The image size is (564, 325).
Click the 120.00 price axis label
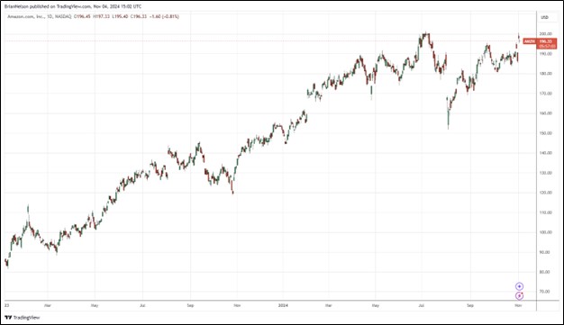coord(545,193)
